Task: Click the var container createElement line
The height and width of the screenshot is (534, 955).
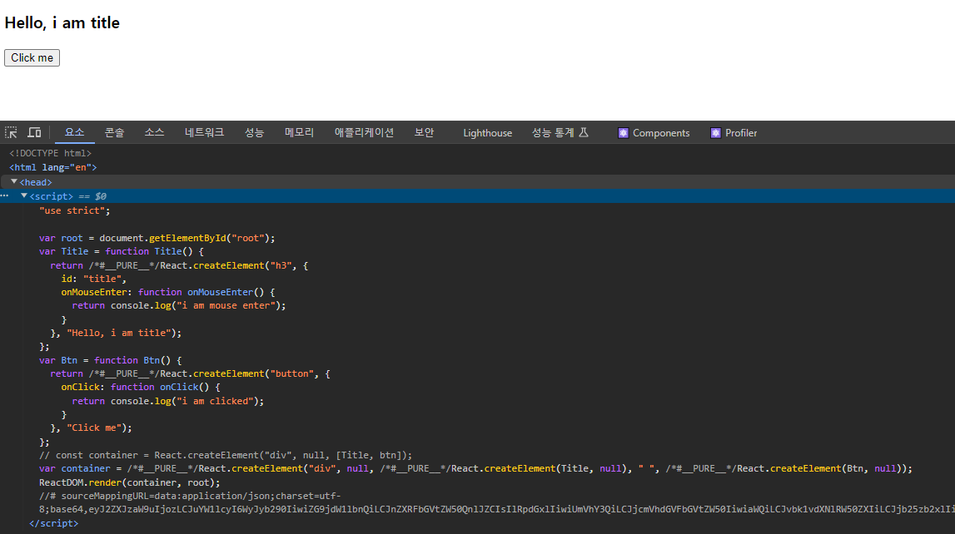Action: point(475,468)
